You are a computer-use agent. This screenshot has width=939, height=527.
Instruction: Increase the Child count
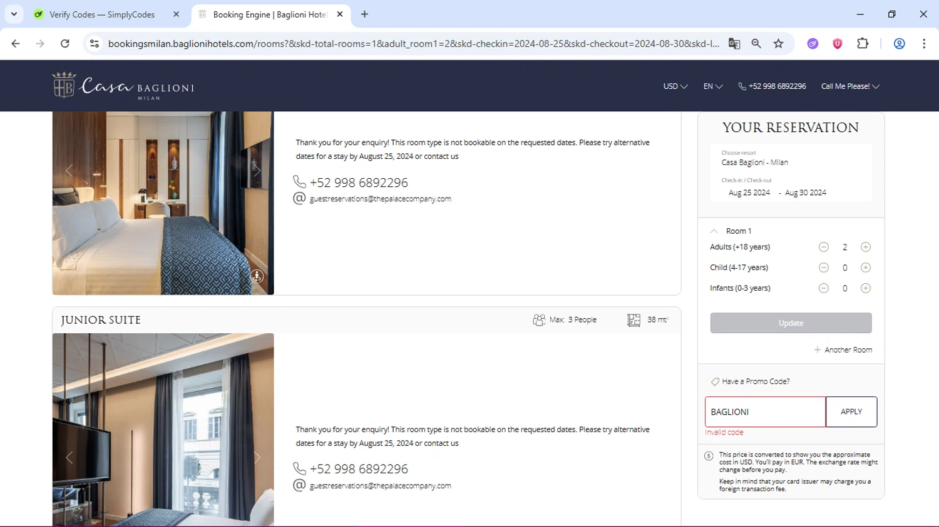866,268
